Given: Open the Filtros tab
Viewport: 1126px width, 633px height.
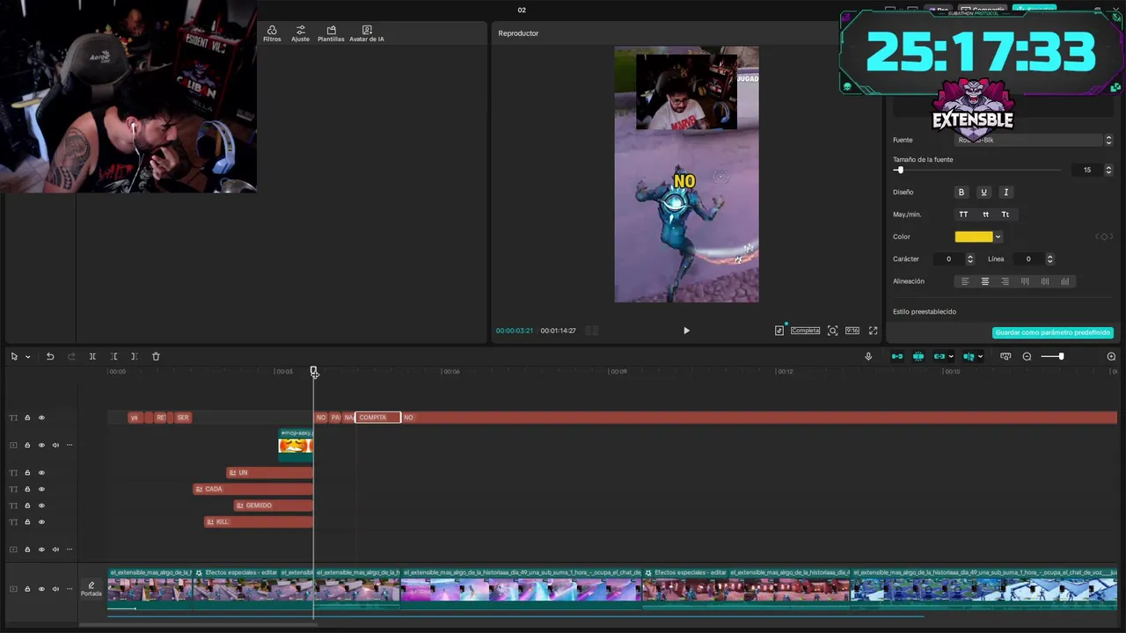Looking at the screenshot, I should pos(272,33).
